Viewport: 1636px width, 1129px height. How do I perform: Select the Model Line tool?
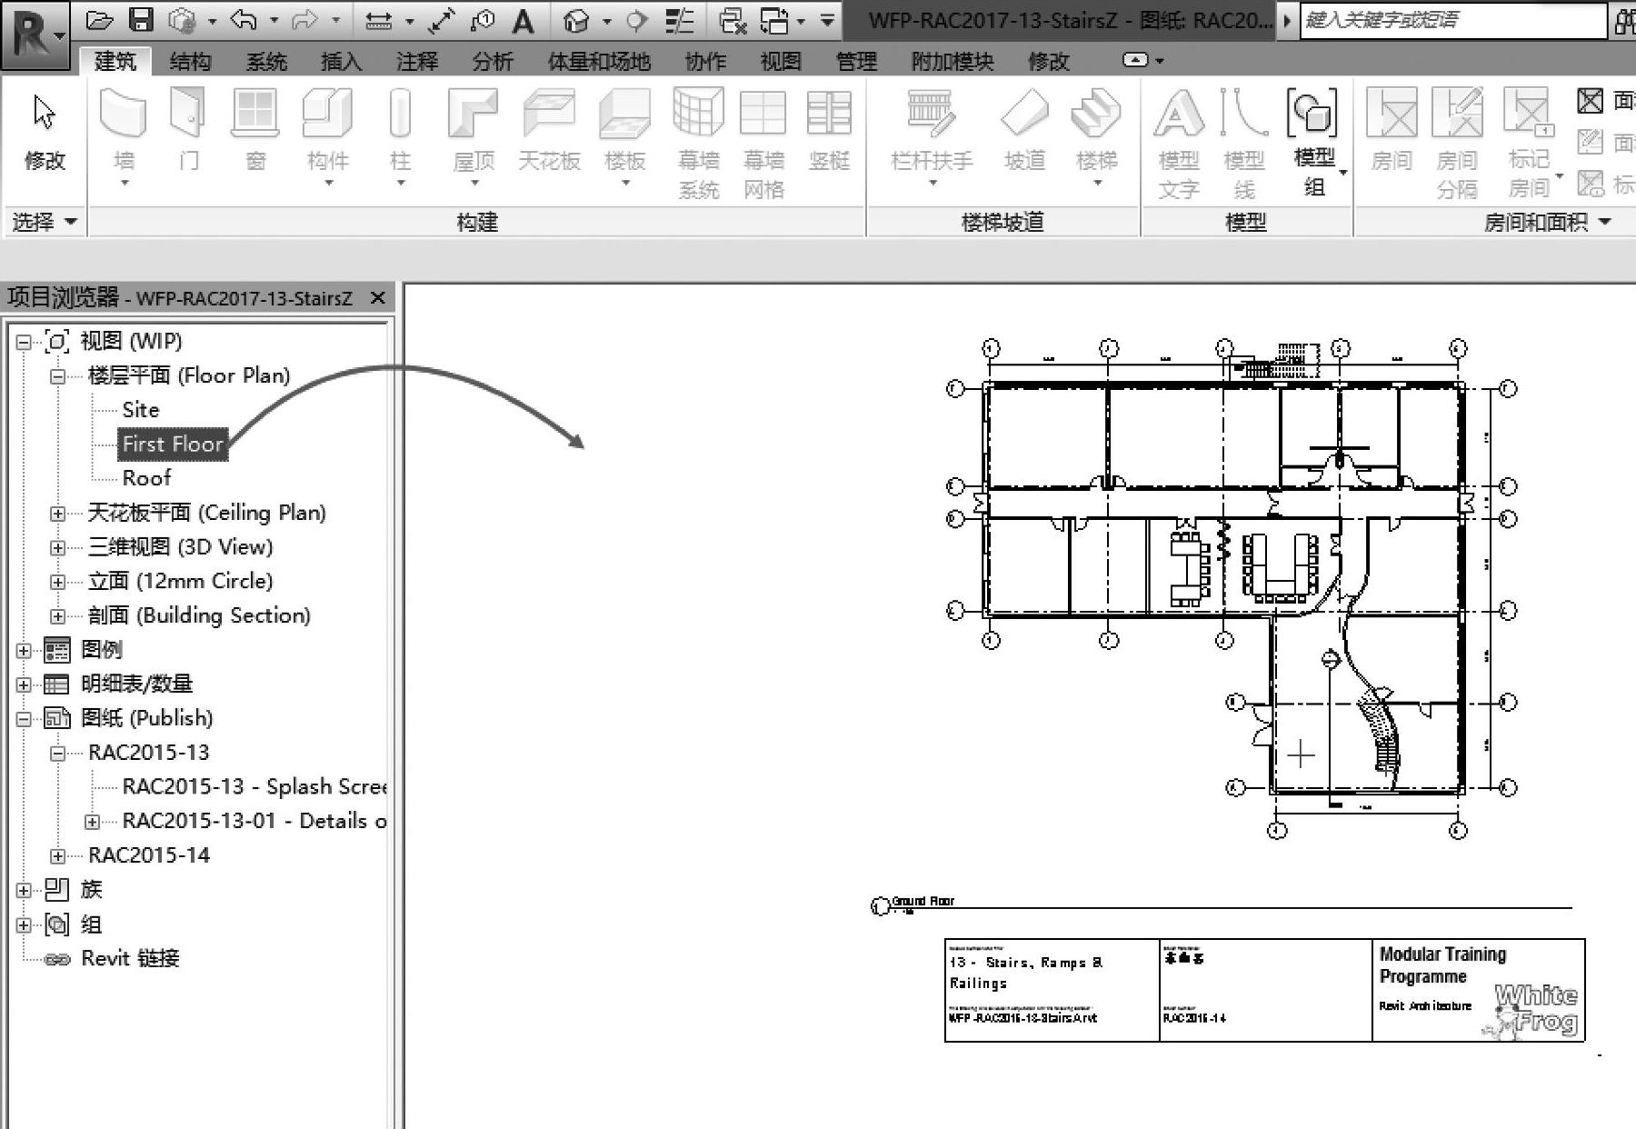[1244, 143]
